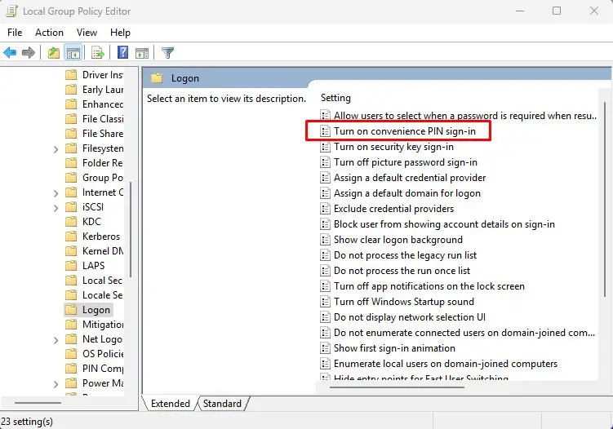The height and width of the screenshot is (429, 613).
Task: Select 'Turn on convenience PIN sign-in' setting
Action: coord(398,131)
